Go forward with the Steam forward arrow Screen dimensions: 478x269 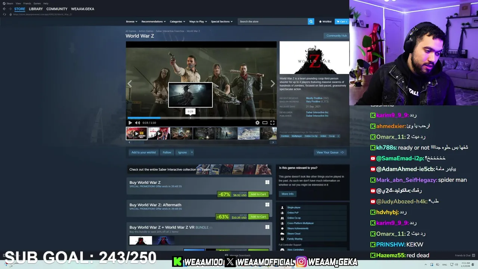[x=10, y=9]
